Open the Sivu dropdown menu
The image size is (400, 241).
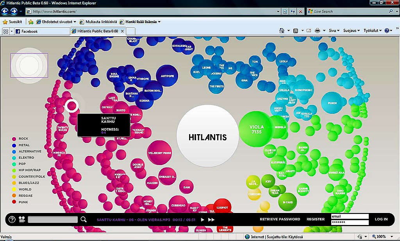tap(334, 30)
